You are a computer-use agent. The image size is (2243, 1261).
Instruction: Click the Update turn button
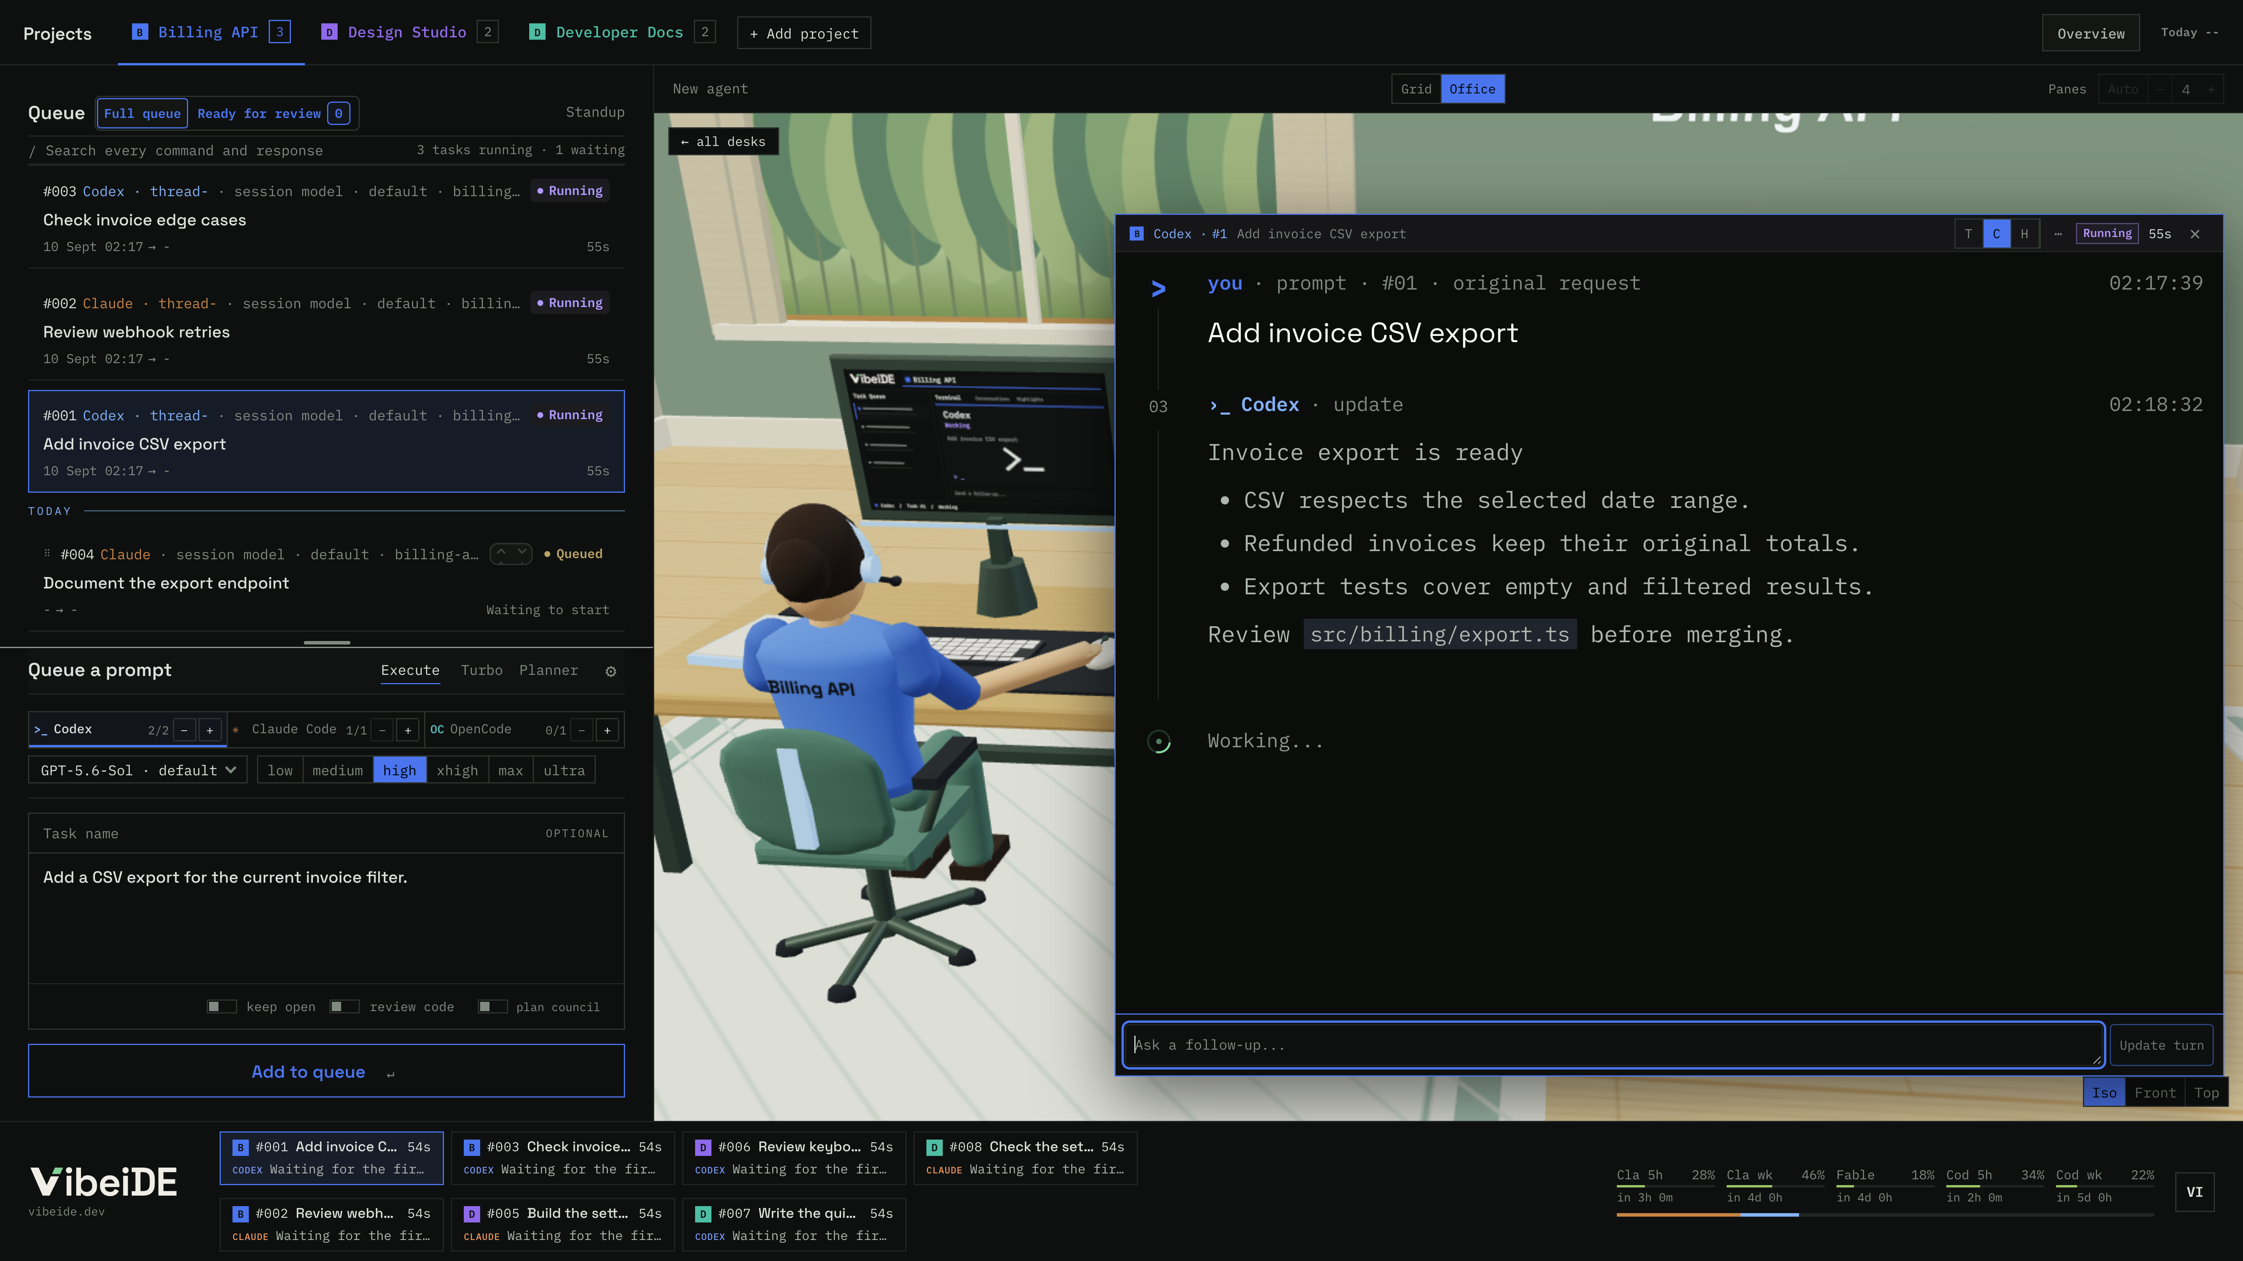[2161, 1045]
